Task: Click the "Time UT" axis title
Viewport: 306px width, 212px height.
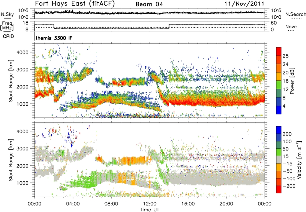Action: pos(150,210)
